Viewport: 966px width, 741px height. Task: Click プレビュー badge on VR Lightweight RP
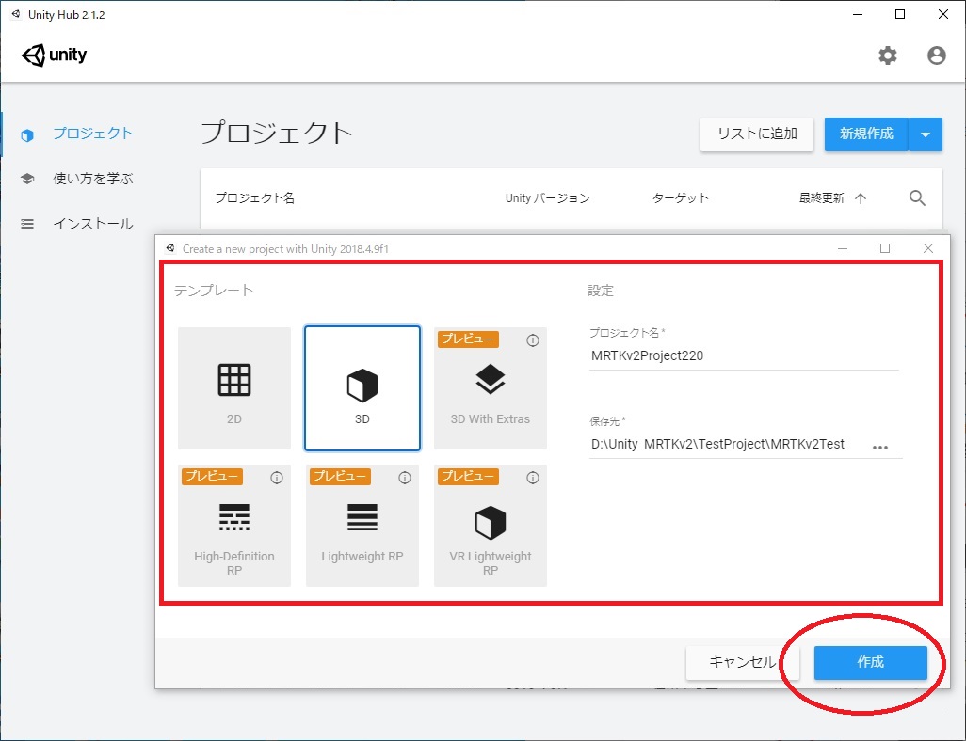(x=468, y=477)
